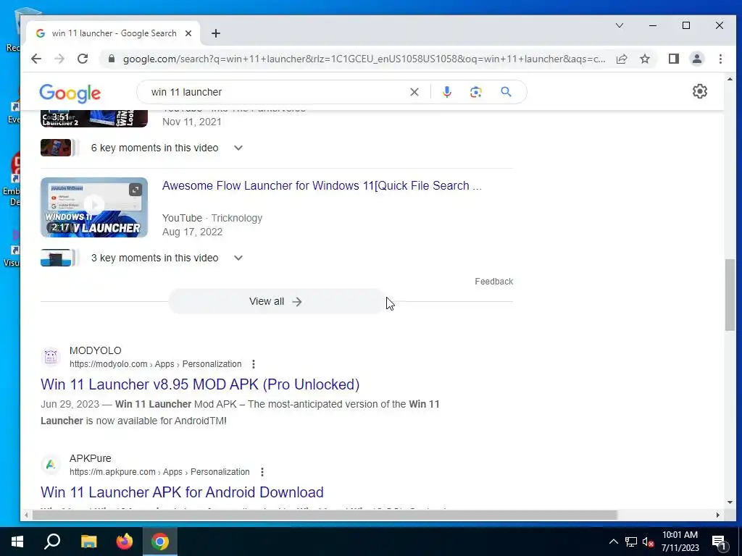Click the 'MODYOLO' site name
This screenshot has height=556, width=742.
coord(96,350)
